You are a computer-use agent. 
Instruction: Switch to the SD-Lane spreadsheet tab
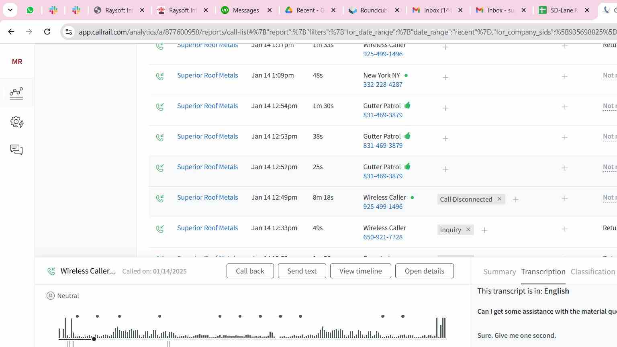558,10
